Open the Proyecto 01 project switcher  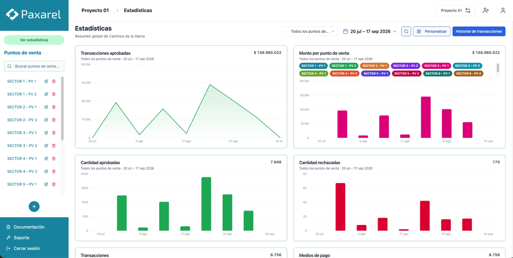[x=456, y=10]
